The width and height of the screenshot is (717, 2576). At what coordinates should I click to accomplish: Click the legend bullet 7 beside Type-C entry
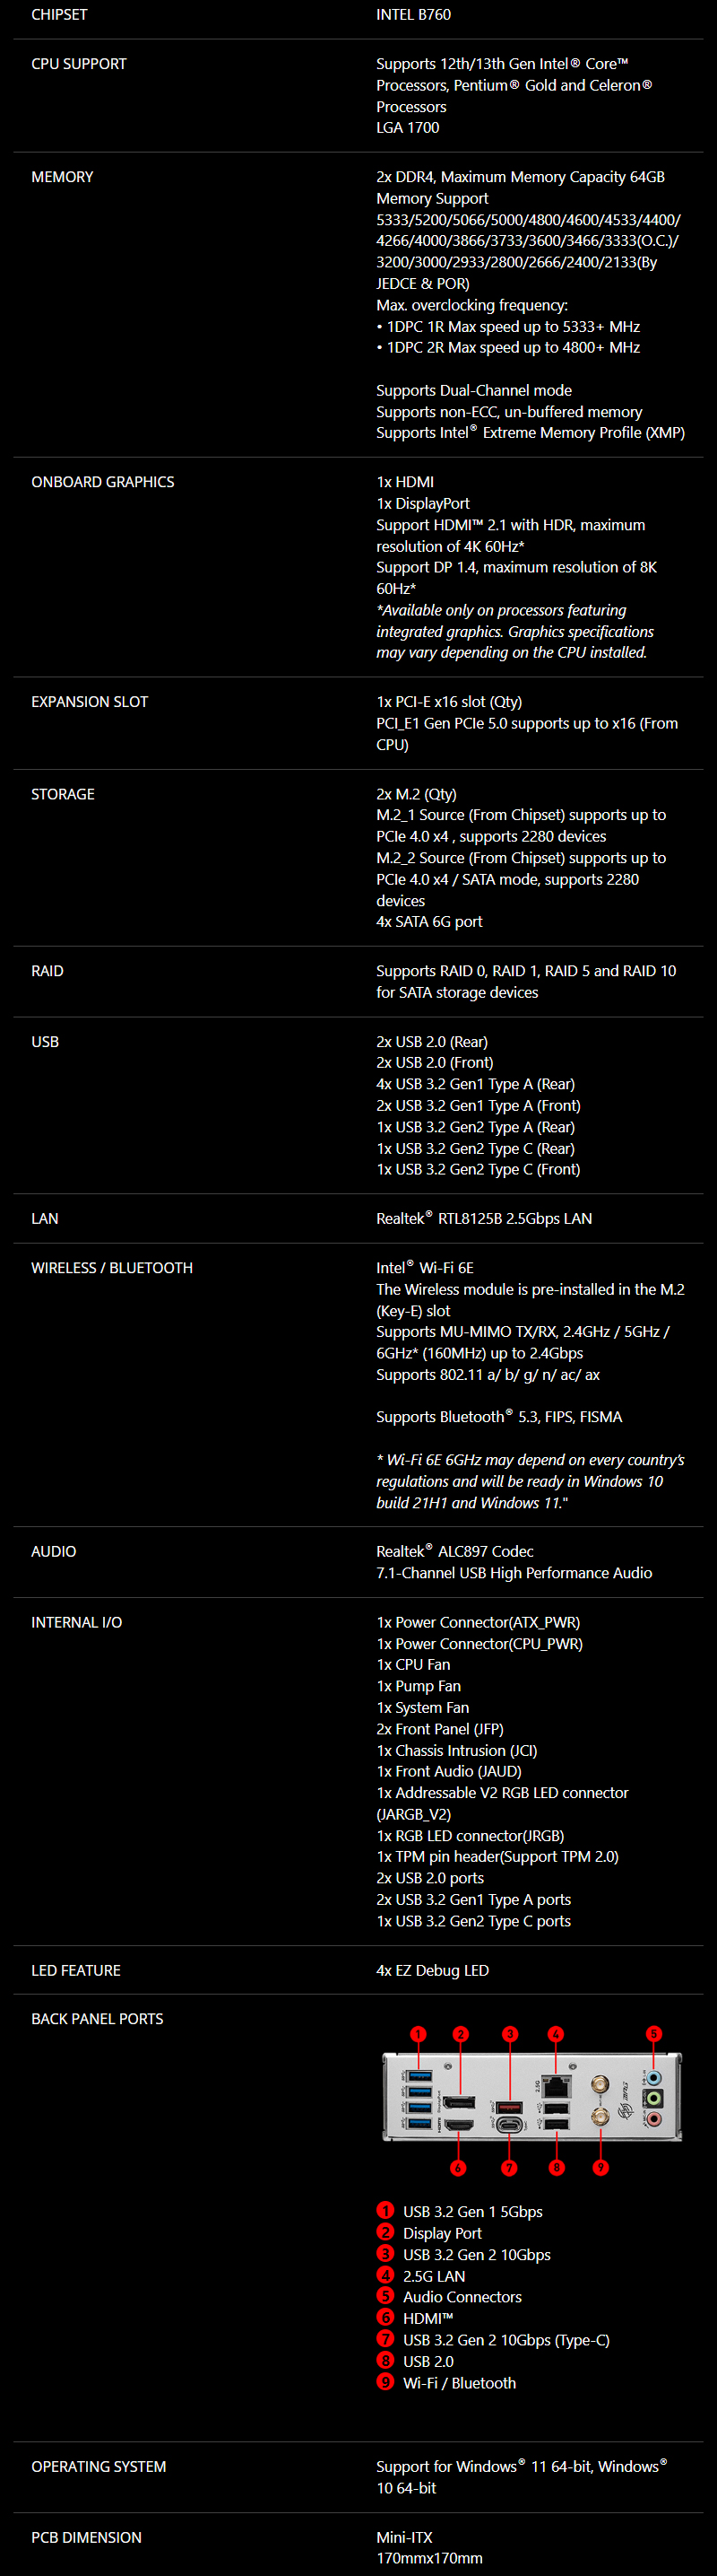pos(385,2339)
